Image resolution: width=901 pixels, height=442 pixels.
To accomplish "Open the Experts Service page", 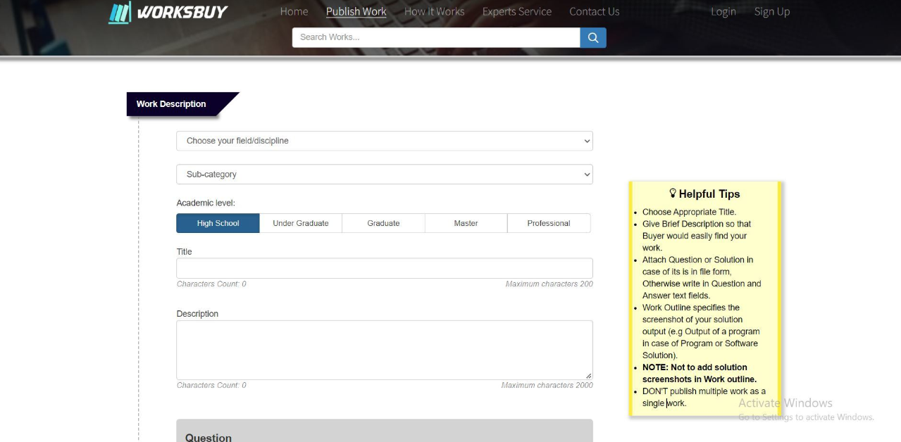I will tap(516, 11).
